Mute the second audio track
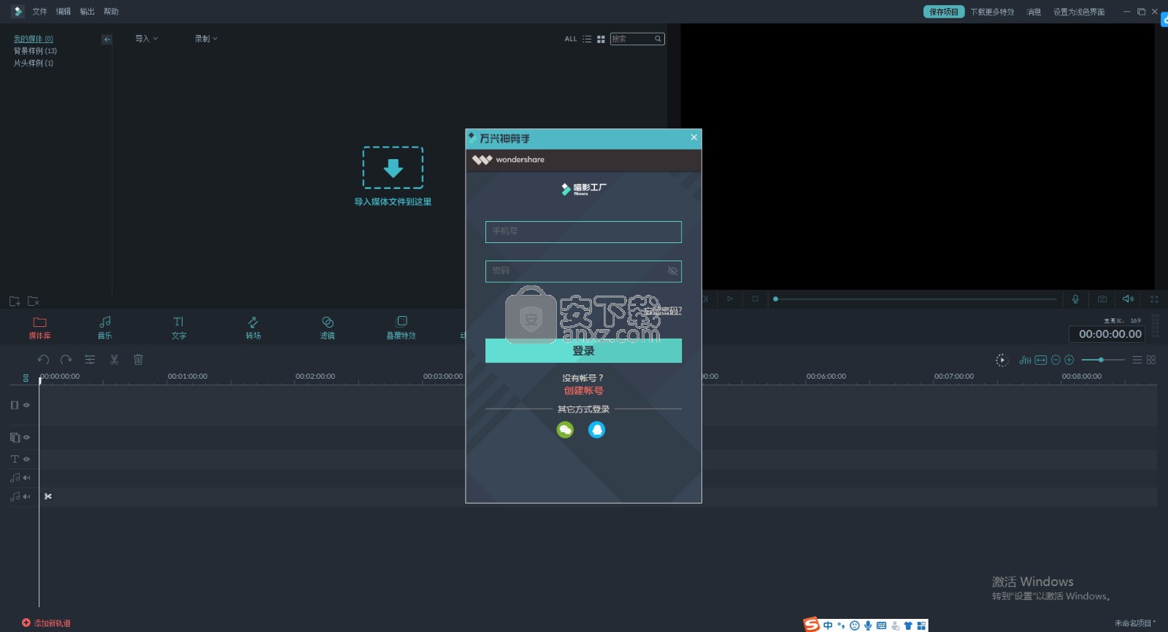Image resolution: width=1168 pixels, height=632 pixels. coord(26,496)
